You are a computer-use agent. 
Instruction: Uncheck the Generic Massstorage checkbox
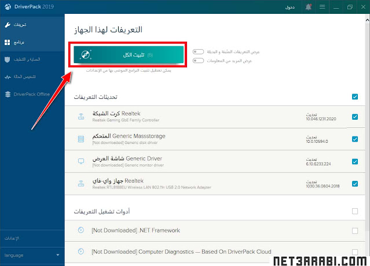point(355,139)
